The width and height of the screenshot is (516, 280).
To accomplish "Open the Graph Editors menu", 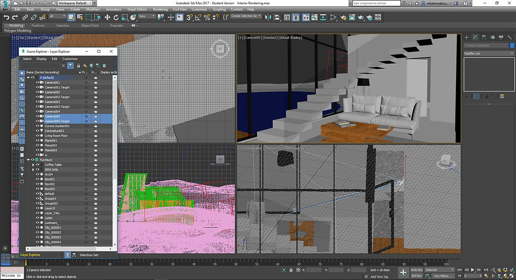I will point(137,9).
